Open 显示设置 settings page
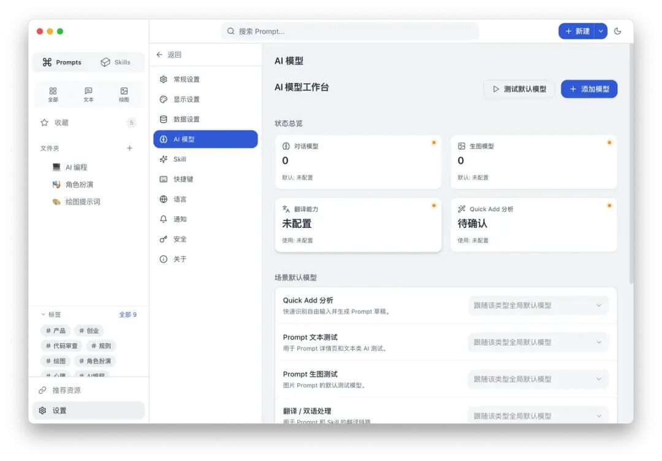662x461 pixels. (x=205, y=99)
